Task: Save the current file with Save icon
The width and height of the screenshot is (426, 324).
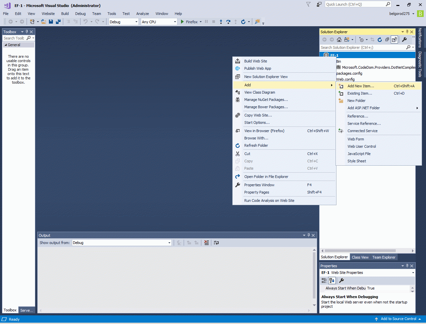Action: tap(51, 22)
